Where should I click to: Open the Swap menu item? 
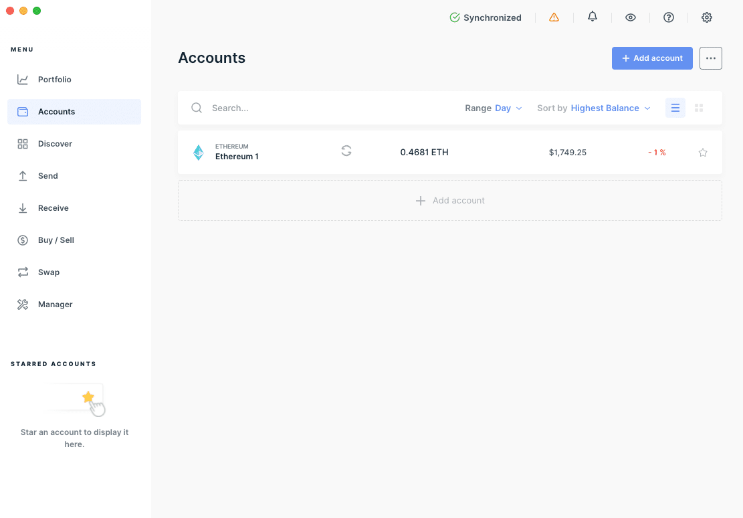49,272
